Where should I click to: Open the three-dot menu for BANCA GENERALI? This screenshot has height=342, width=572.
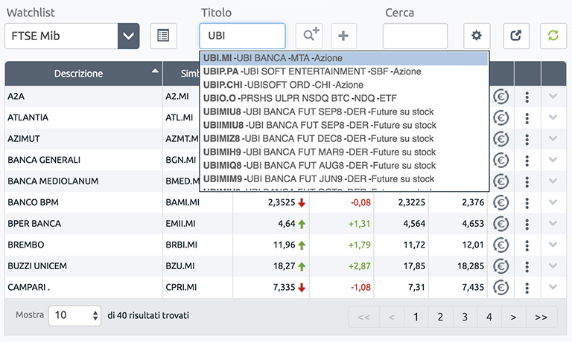tap(527, 161)
